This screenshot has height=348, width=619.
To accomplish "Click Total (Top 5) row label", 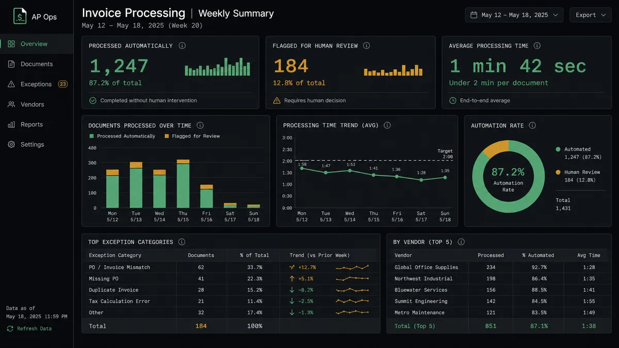I will 415,326.
